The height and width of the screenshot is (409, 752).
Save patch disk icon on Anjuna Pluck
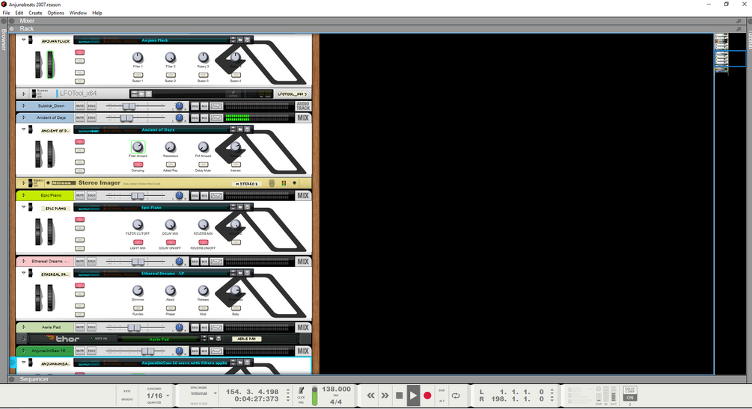248,40
